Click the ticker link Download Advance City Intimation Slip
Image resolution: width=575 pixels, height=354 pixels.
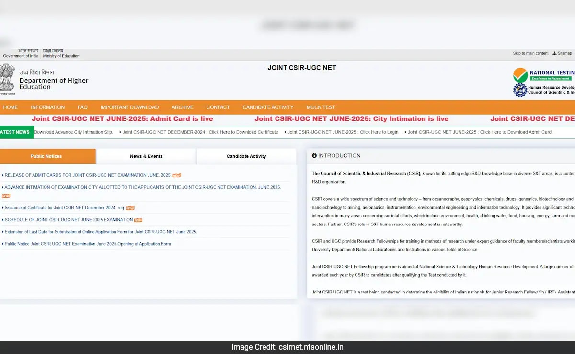tap(73, 132)
